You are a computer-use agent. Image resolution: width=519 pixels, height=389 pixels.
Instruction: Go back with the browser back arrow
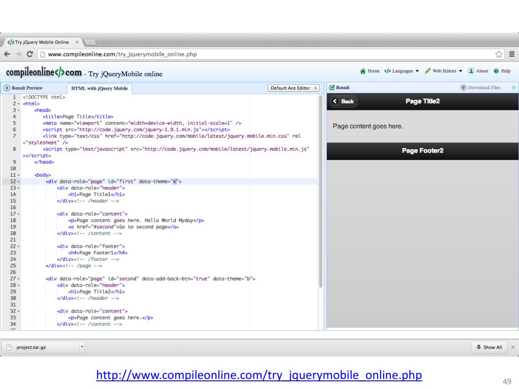(7, 54)
